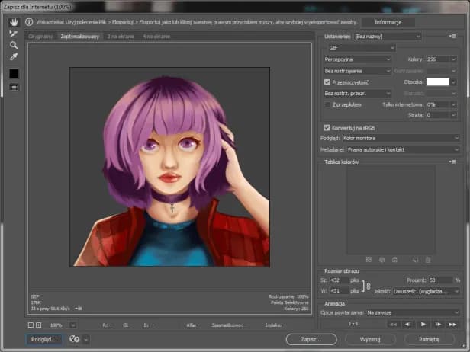The width and height of the screenshot is (470, 352).
Task: Enable the Z przeplotem checkbox
Action: tap(327, 104)
